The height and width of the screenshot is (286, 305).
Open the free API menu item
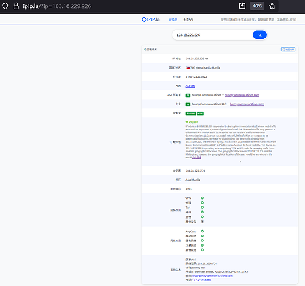pos(188,19)
